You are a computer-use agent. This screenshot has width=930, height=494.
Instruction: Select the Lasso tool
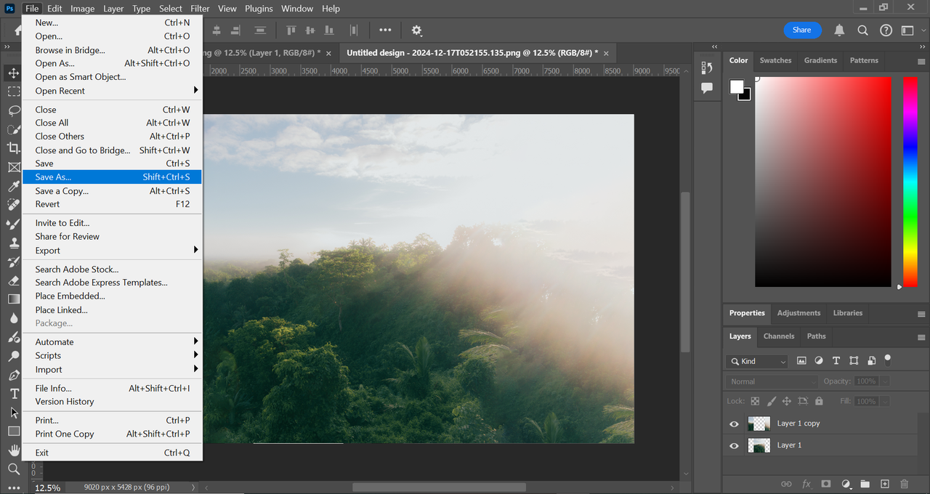[14, 110]
